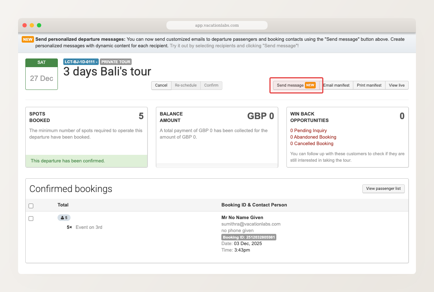Click 0 Cancelled Booking link
Image resolution: width=434 pixels, height=292 pixels.
pyautogui.click(x=312, y=144)
